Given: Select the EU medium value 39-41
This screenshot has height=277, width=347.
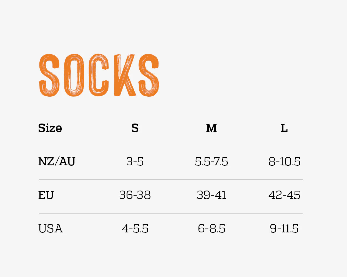Looking at the screenshot, I should (211, 195).
